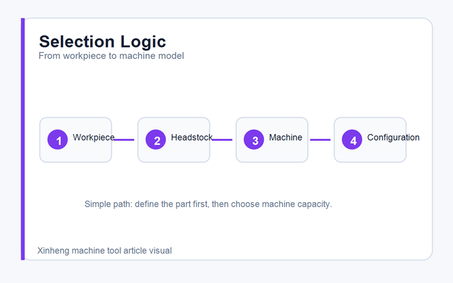453x283 pixels.
Task: Click connector line between Workpiece and Headstock
Action: [124, 139]
